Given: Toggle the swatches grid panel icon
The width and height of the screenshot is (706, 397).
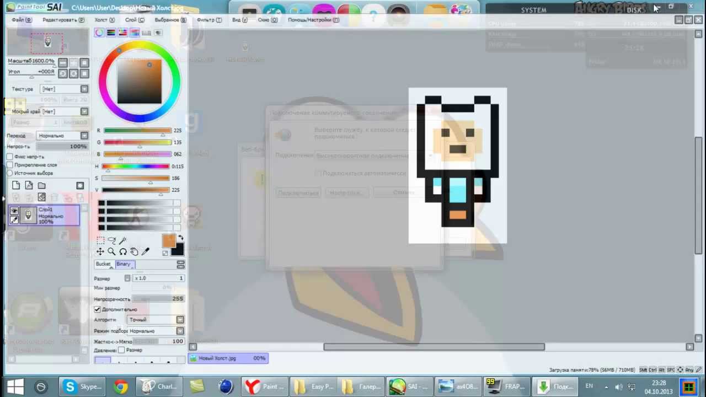Looking at the screenshot, I should (x=146, y=33).
